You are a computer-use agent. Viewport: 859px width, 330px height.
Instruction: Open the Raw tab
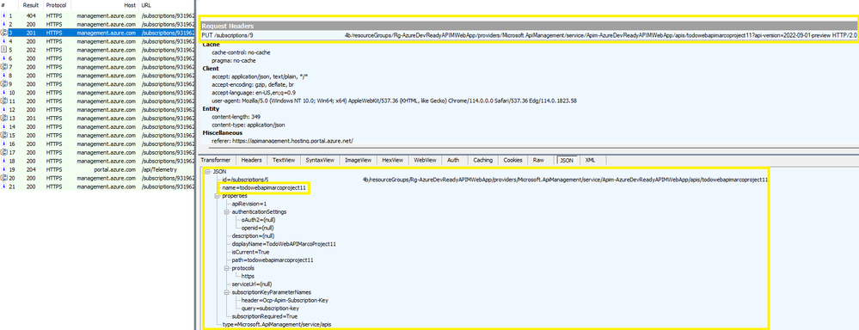coord(538,161)
